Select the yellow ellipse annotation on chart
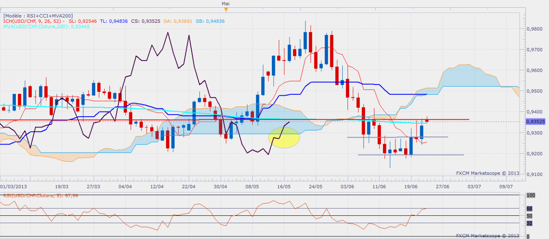The height and width of the screenshot is (239, 549). (284, 137)
